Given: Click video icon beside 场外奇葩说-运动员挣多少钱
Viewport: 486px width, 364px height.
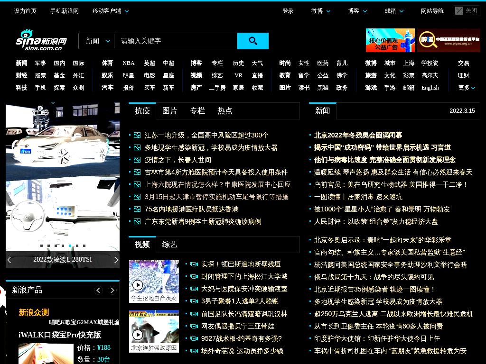Looking at the screenshot, I should point(194,351).
